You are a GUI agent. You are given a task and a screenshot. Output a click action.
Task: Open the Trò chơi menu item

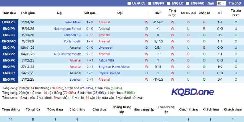tap(235, 3)
